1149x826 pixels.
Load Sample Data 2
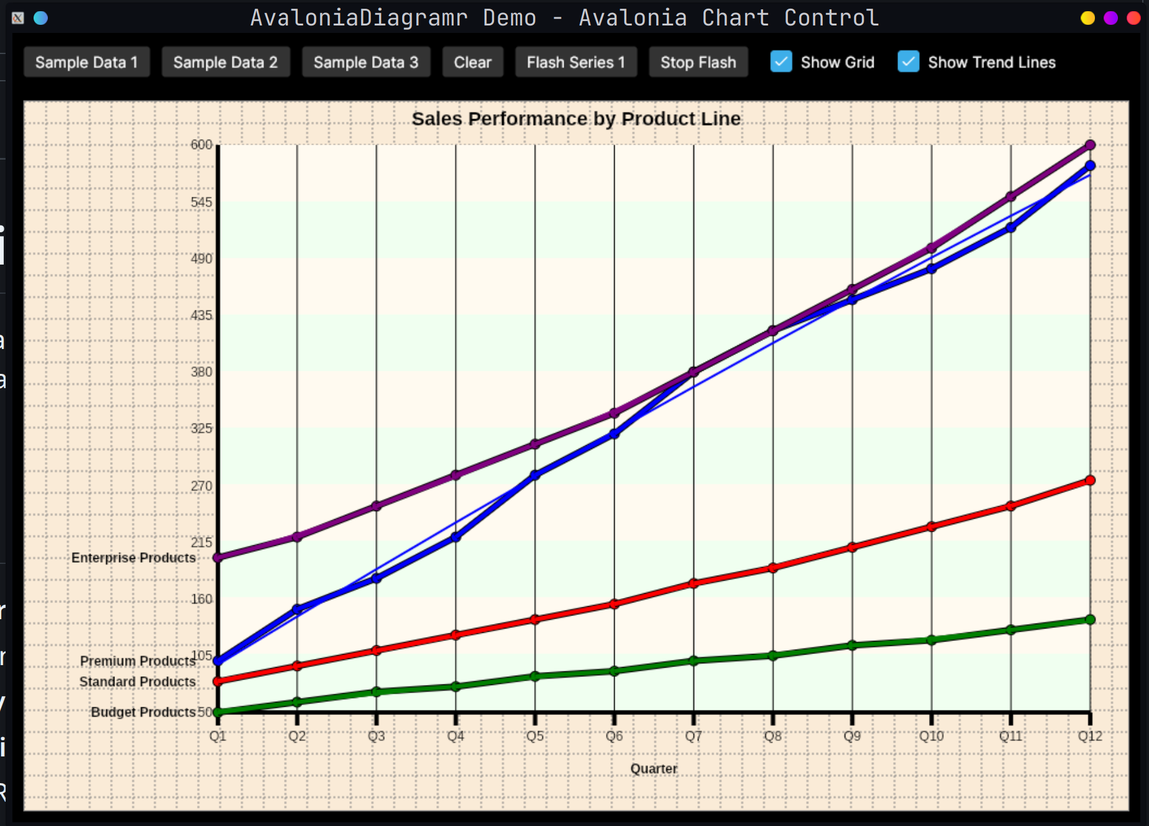click(x=226, y=62)
